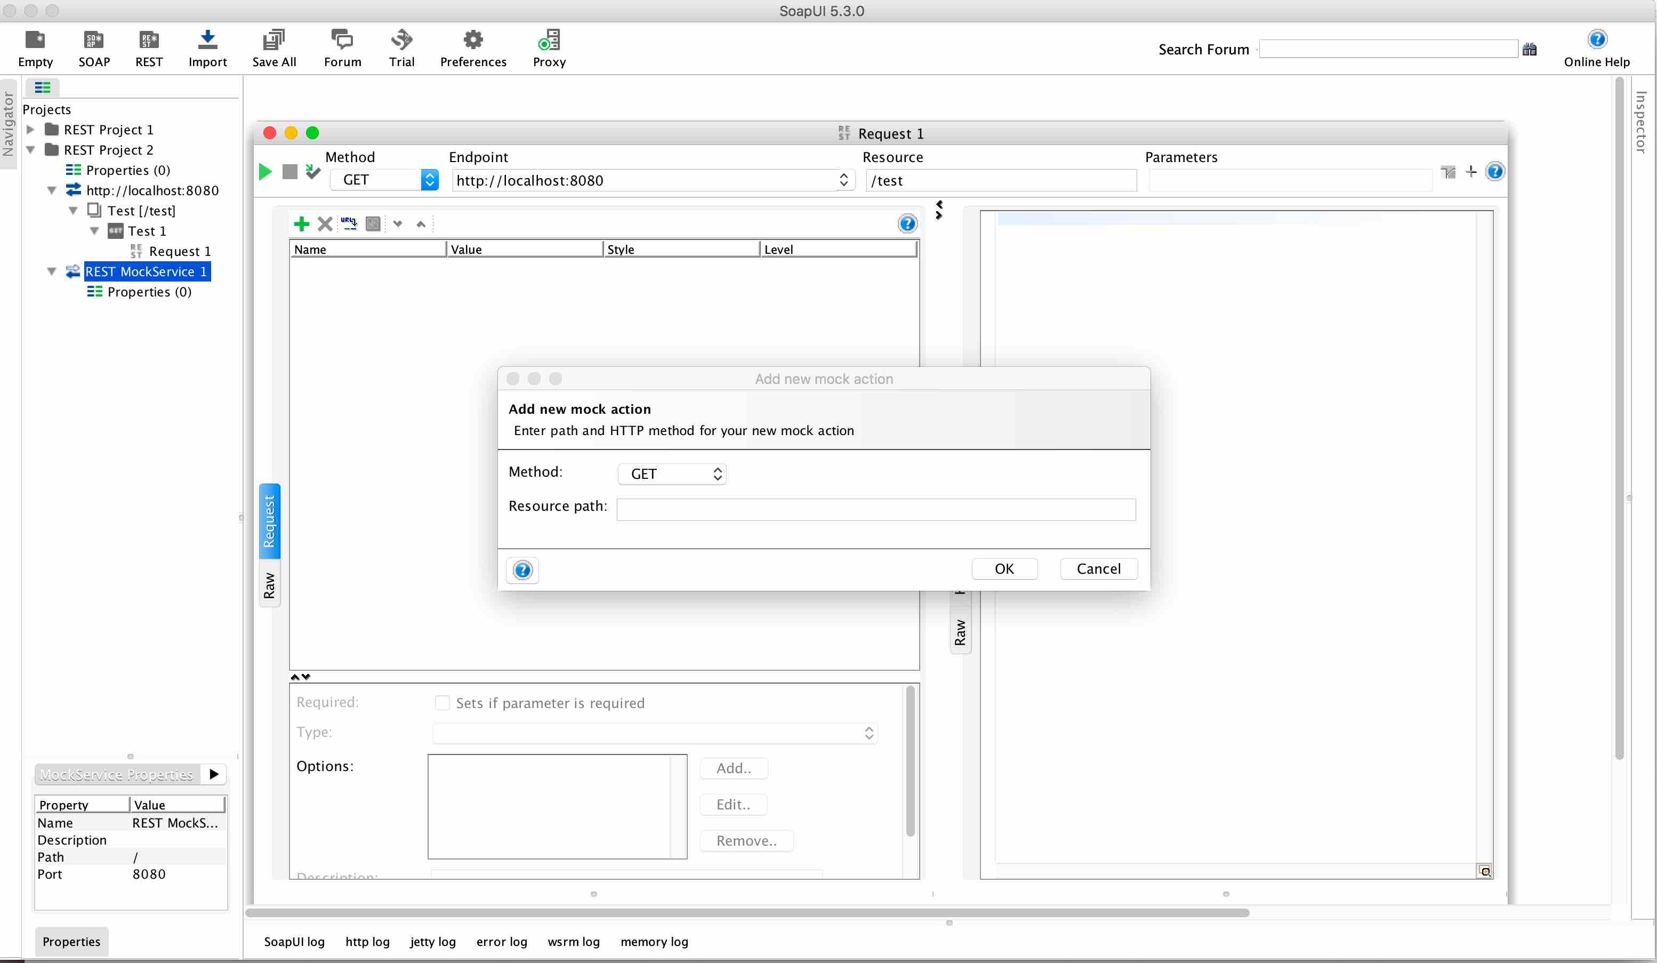The width and height of the screenshot is (1657, 963).
Task: Collapse Test [/test] resource node
Action: coord(73,211)
